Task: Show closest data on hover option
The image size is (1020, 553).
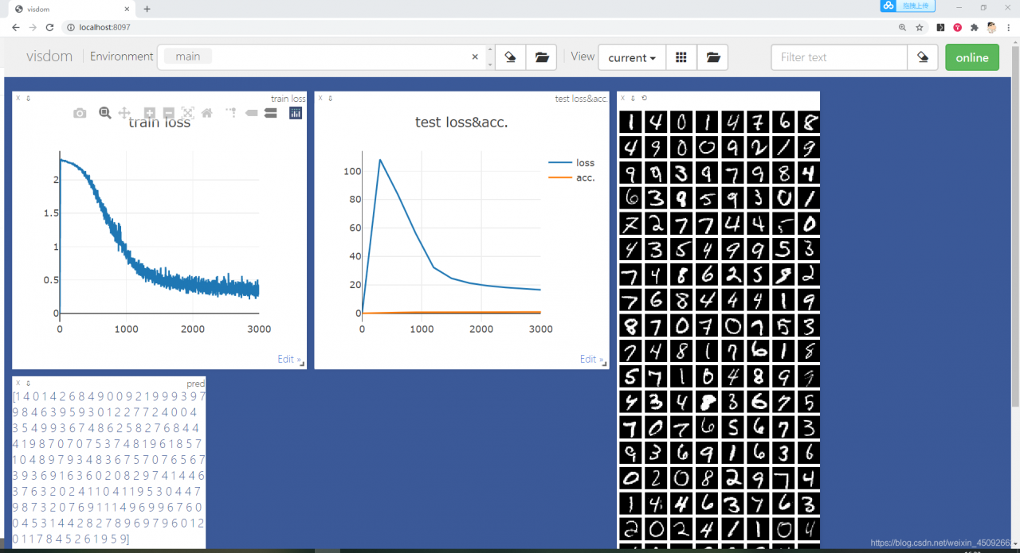Action: 252,114
